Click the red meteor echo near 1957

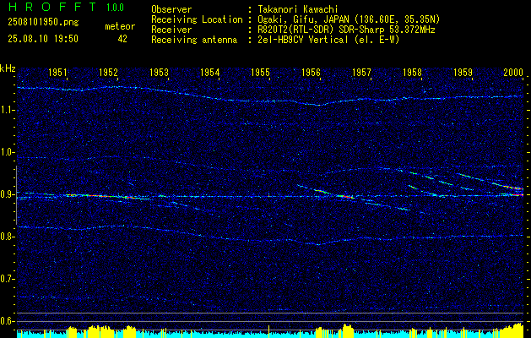click(x=345, y=196)
